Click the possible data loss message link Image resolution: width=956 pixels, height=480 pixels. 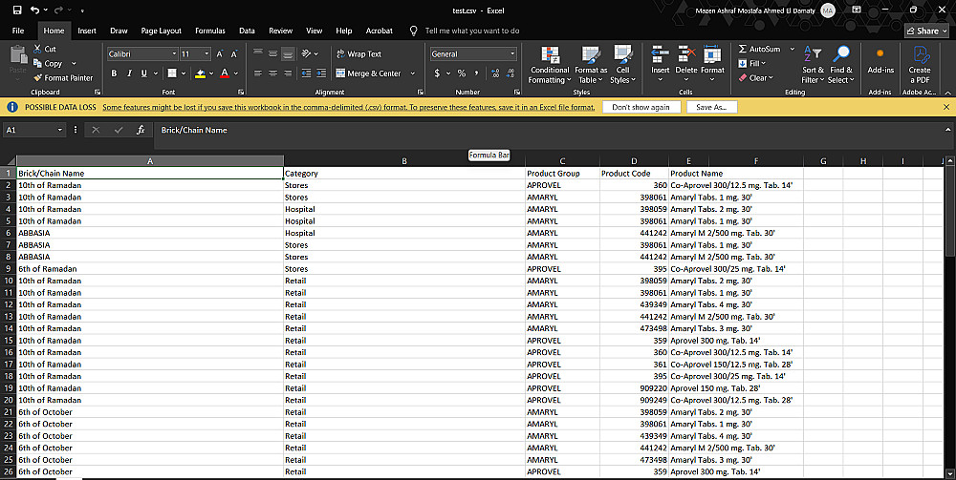pyautogui.click(x=349, y=107)
